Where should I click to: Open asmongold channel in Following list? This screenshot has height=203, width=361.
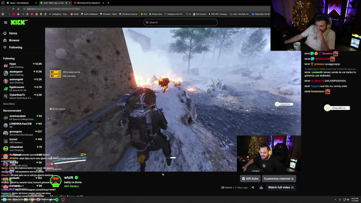23,81
